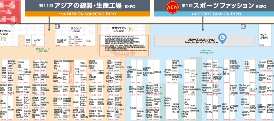Click the ラウンジ LOUNGE label above CiLEL
Image resolution: width=274 pixels, height=121 pixels.
[x=76, y=29]
